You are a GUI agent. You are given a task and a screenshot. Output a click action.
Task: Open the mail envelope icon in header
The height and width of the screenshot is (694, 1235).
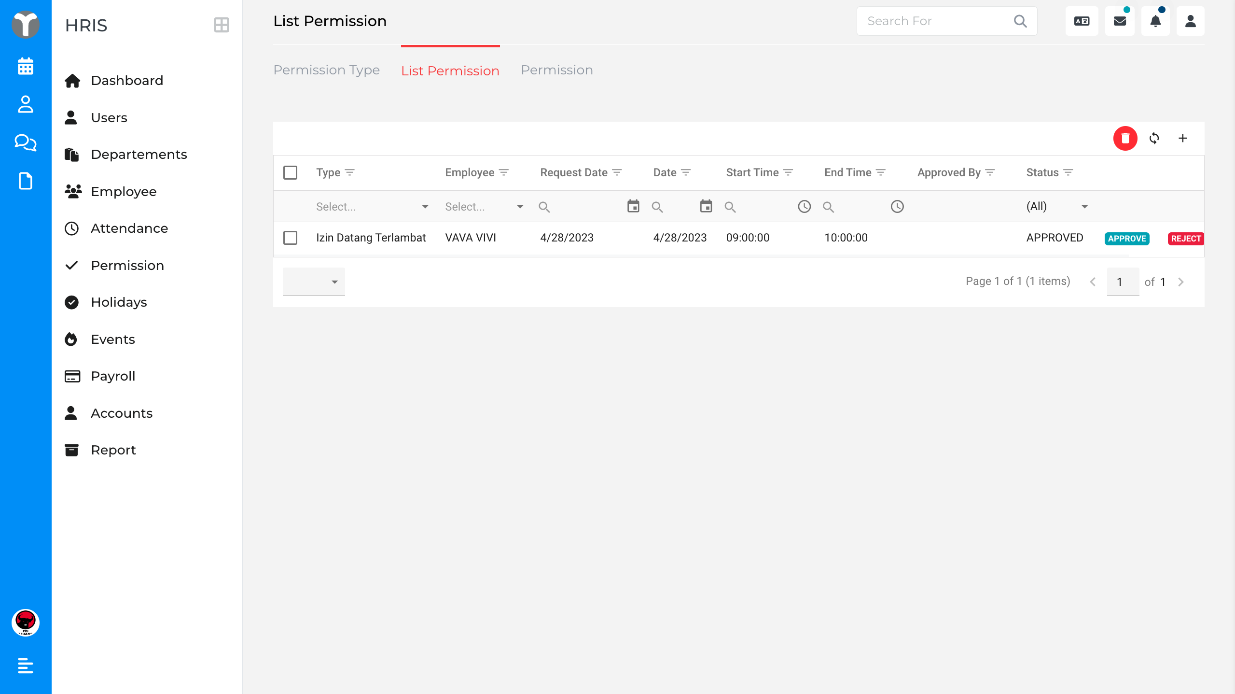pyautogui.click(x=1120, y=21)
